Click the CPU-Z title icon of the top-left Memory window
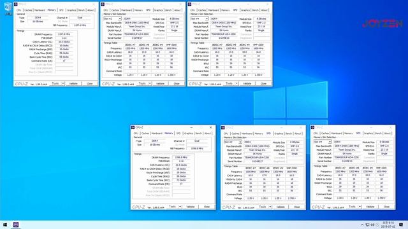Screen dimensions: 408x229 pos(15,4)
